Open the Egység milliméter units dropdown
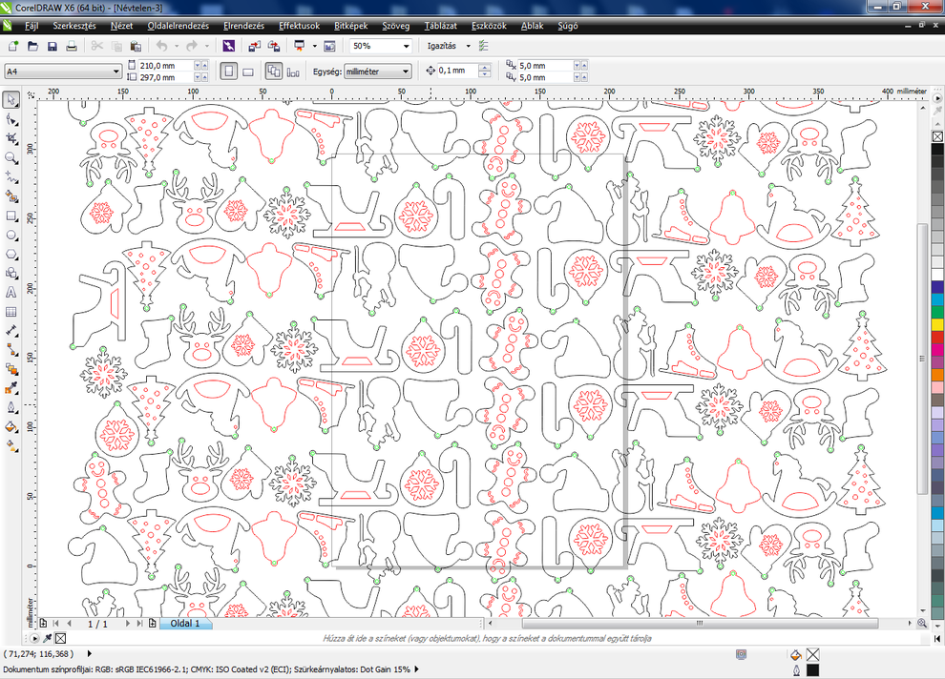 406,71
